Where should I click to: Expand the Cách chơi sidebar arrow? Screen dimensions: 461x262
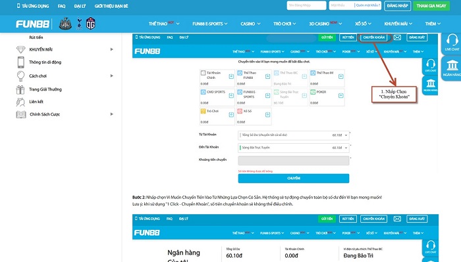pos(112,76)
